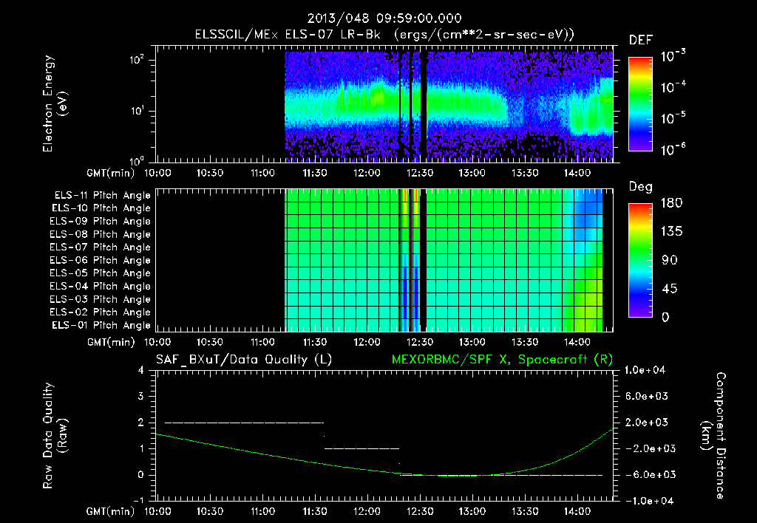Click the 1.0e+04 tick on the distance axis
Viewport: 757px width, 523px height.
tap(645, 370)
